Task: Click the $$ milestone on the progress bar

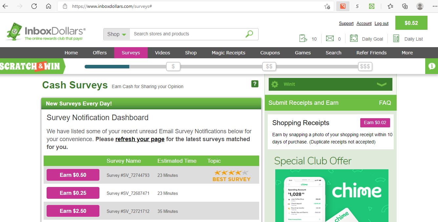Action: coord(269,66)
